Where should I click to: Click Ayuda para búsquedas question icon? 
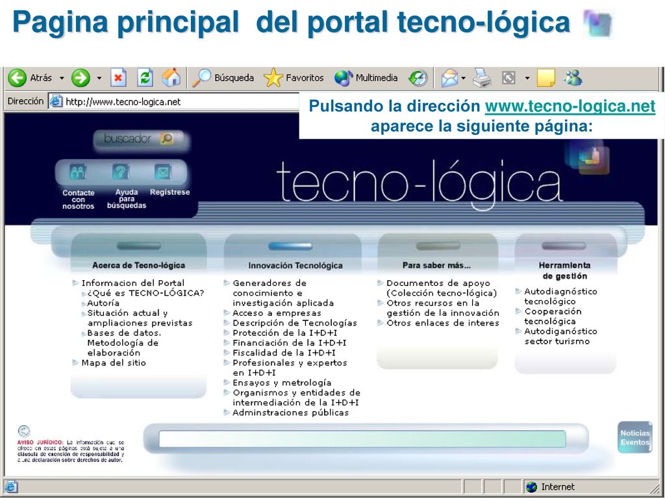tap(121, 172)
